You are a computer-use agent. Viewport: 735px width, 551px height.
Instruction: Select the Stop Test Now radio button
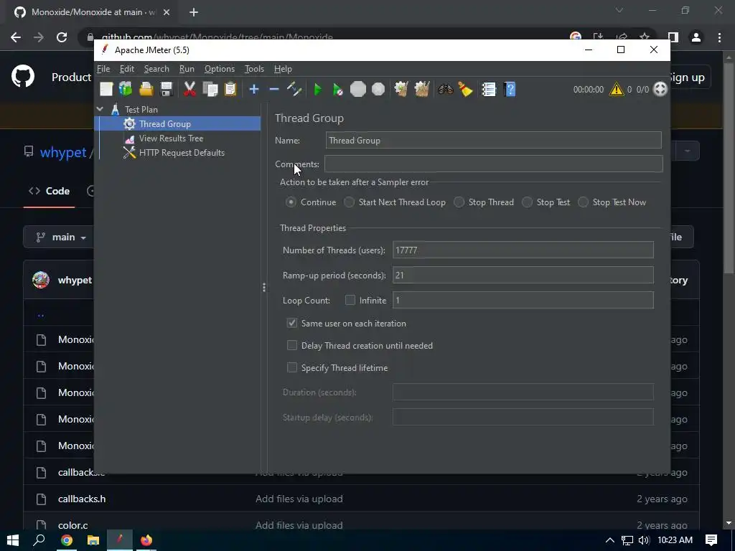point(583,202)
